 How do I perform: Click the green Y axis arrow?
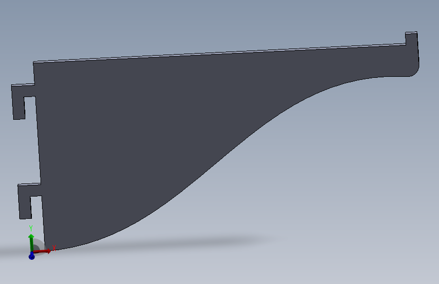[31, 243]
